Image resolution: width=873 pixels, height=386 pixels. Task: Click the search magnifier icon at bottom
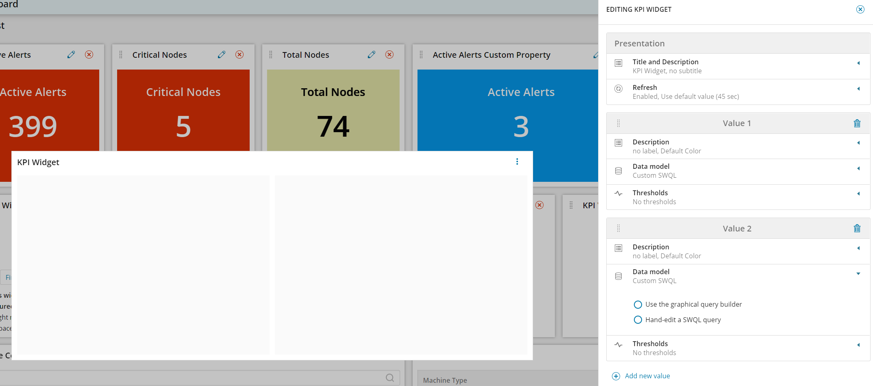coord(390,378)
